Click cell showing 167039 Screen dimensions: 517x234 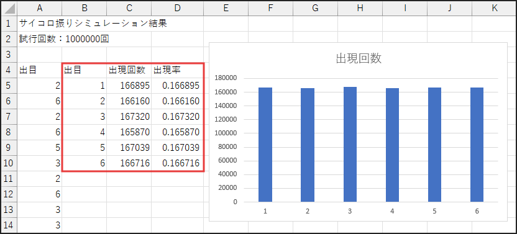coord(129,147)
